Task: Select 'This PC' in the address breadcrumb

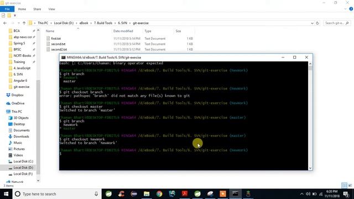Action: point(43,23)
